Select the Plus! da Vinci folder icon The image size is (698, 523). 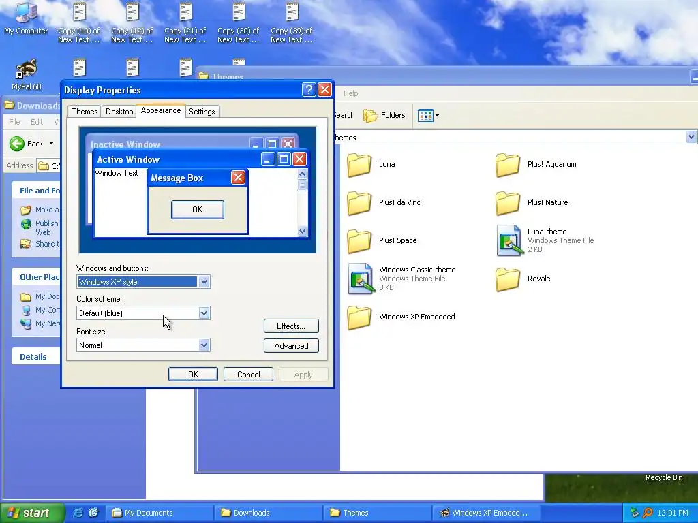(x=359, y=203)
